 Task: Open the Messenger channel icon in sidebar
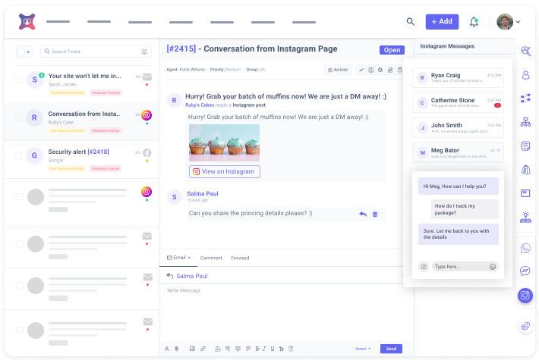point(525,271)
